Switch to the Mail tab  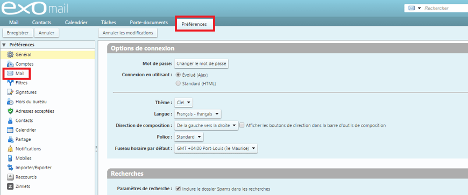[x=14, y=23]
